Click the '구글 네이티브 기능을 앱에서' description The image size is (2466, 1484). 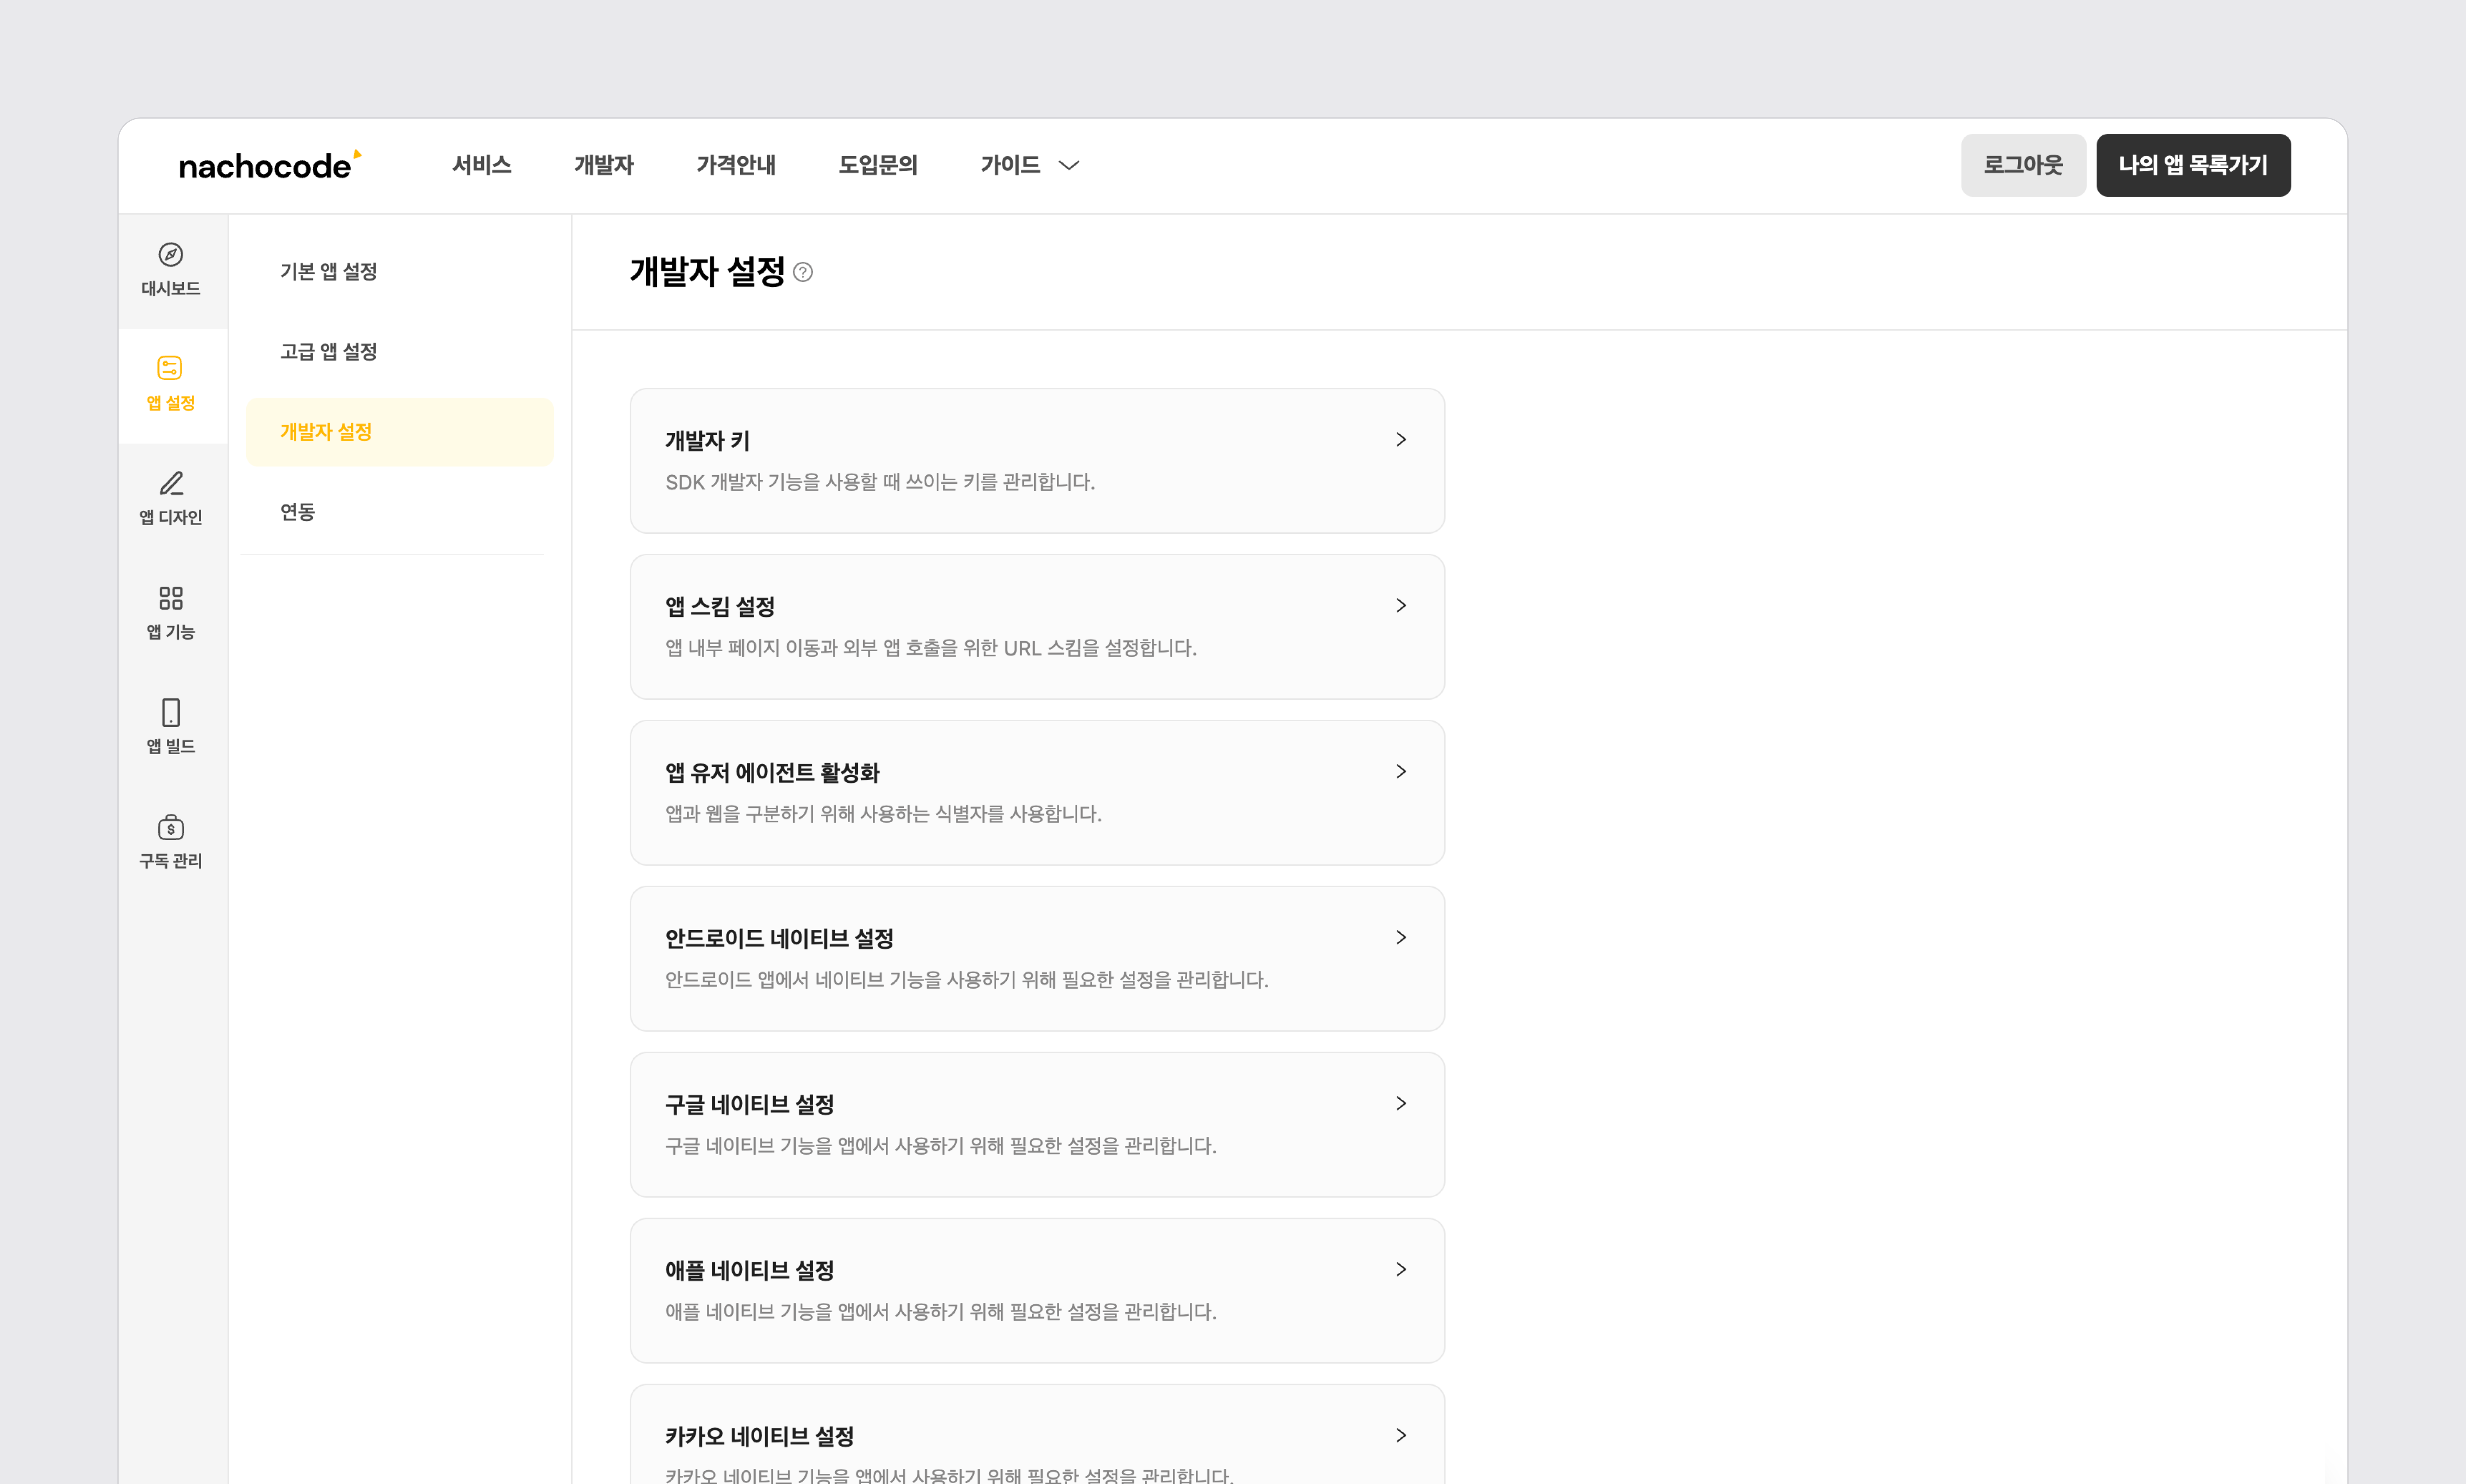[941, 1146]
